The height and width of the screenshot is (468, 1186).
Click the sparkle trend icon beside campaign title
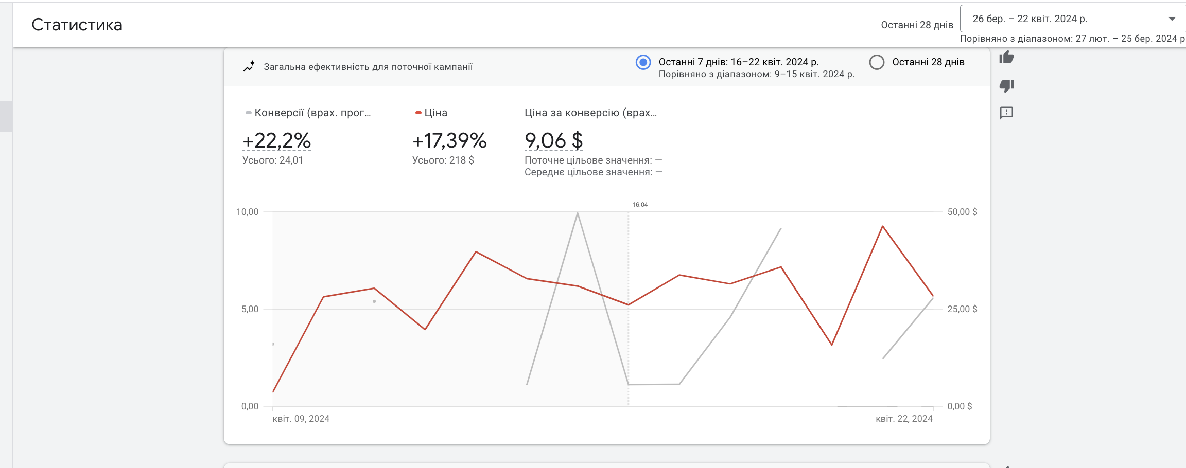point(249,67)
